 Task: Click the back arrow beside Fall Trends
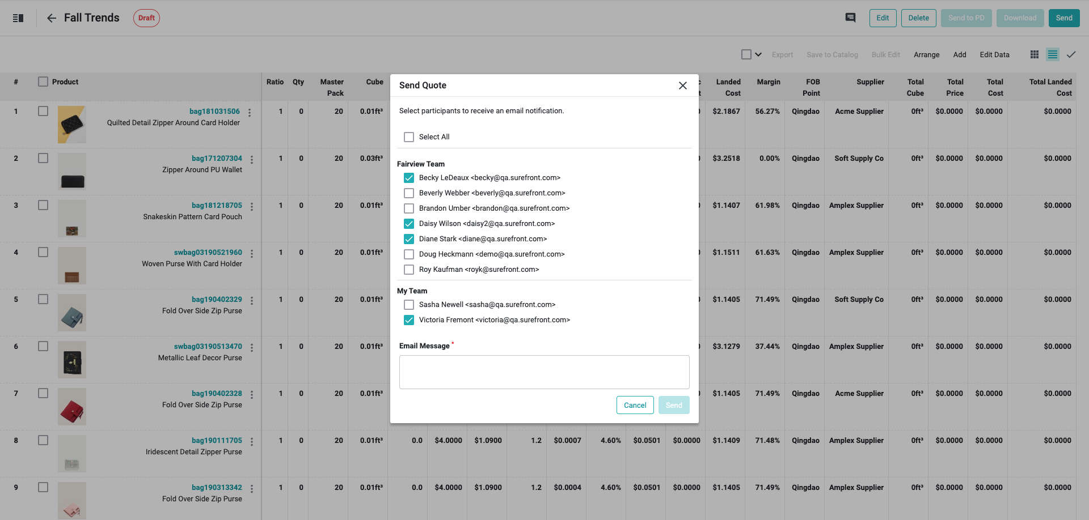52,18
